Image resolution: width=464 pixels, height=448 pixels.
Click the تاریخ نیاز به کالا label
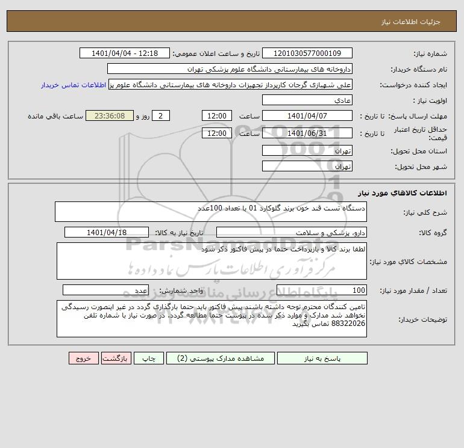(x=179, y=233)
